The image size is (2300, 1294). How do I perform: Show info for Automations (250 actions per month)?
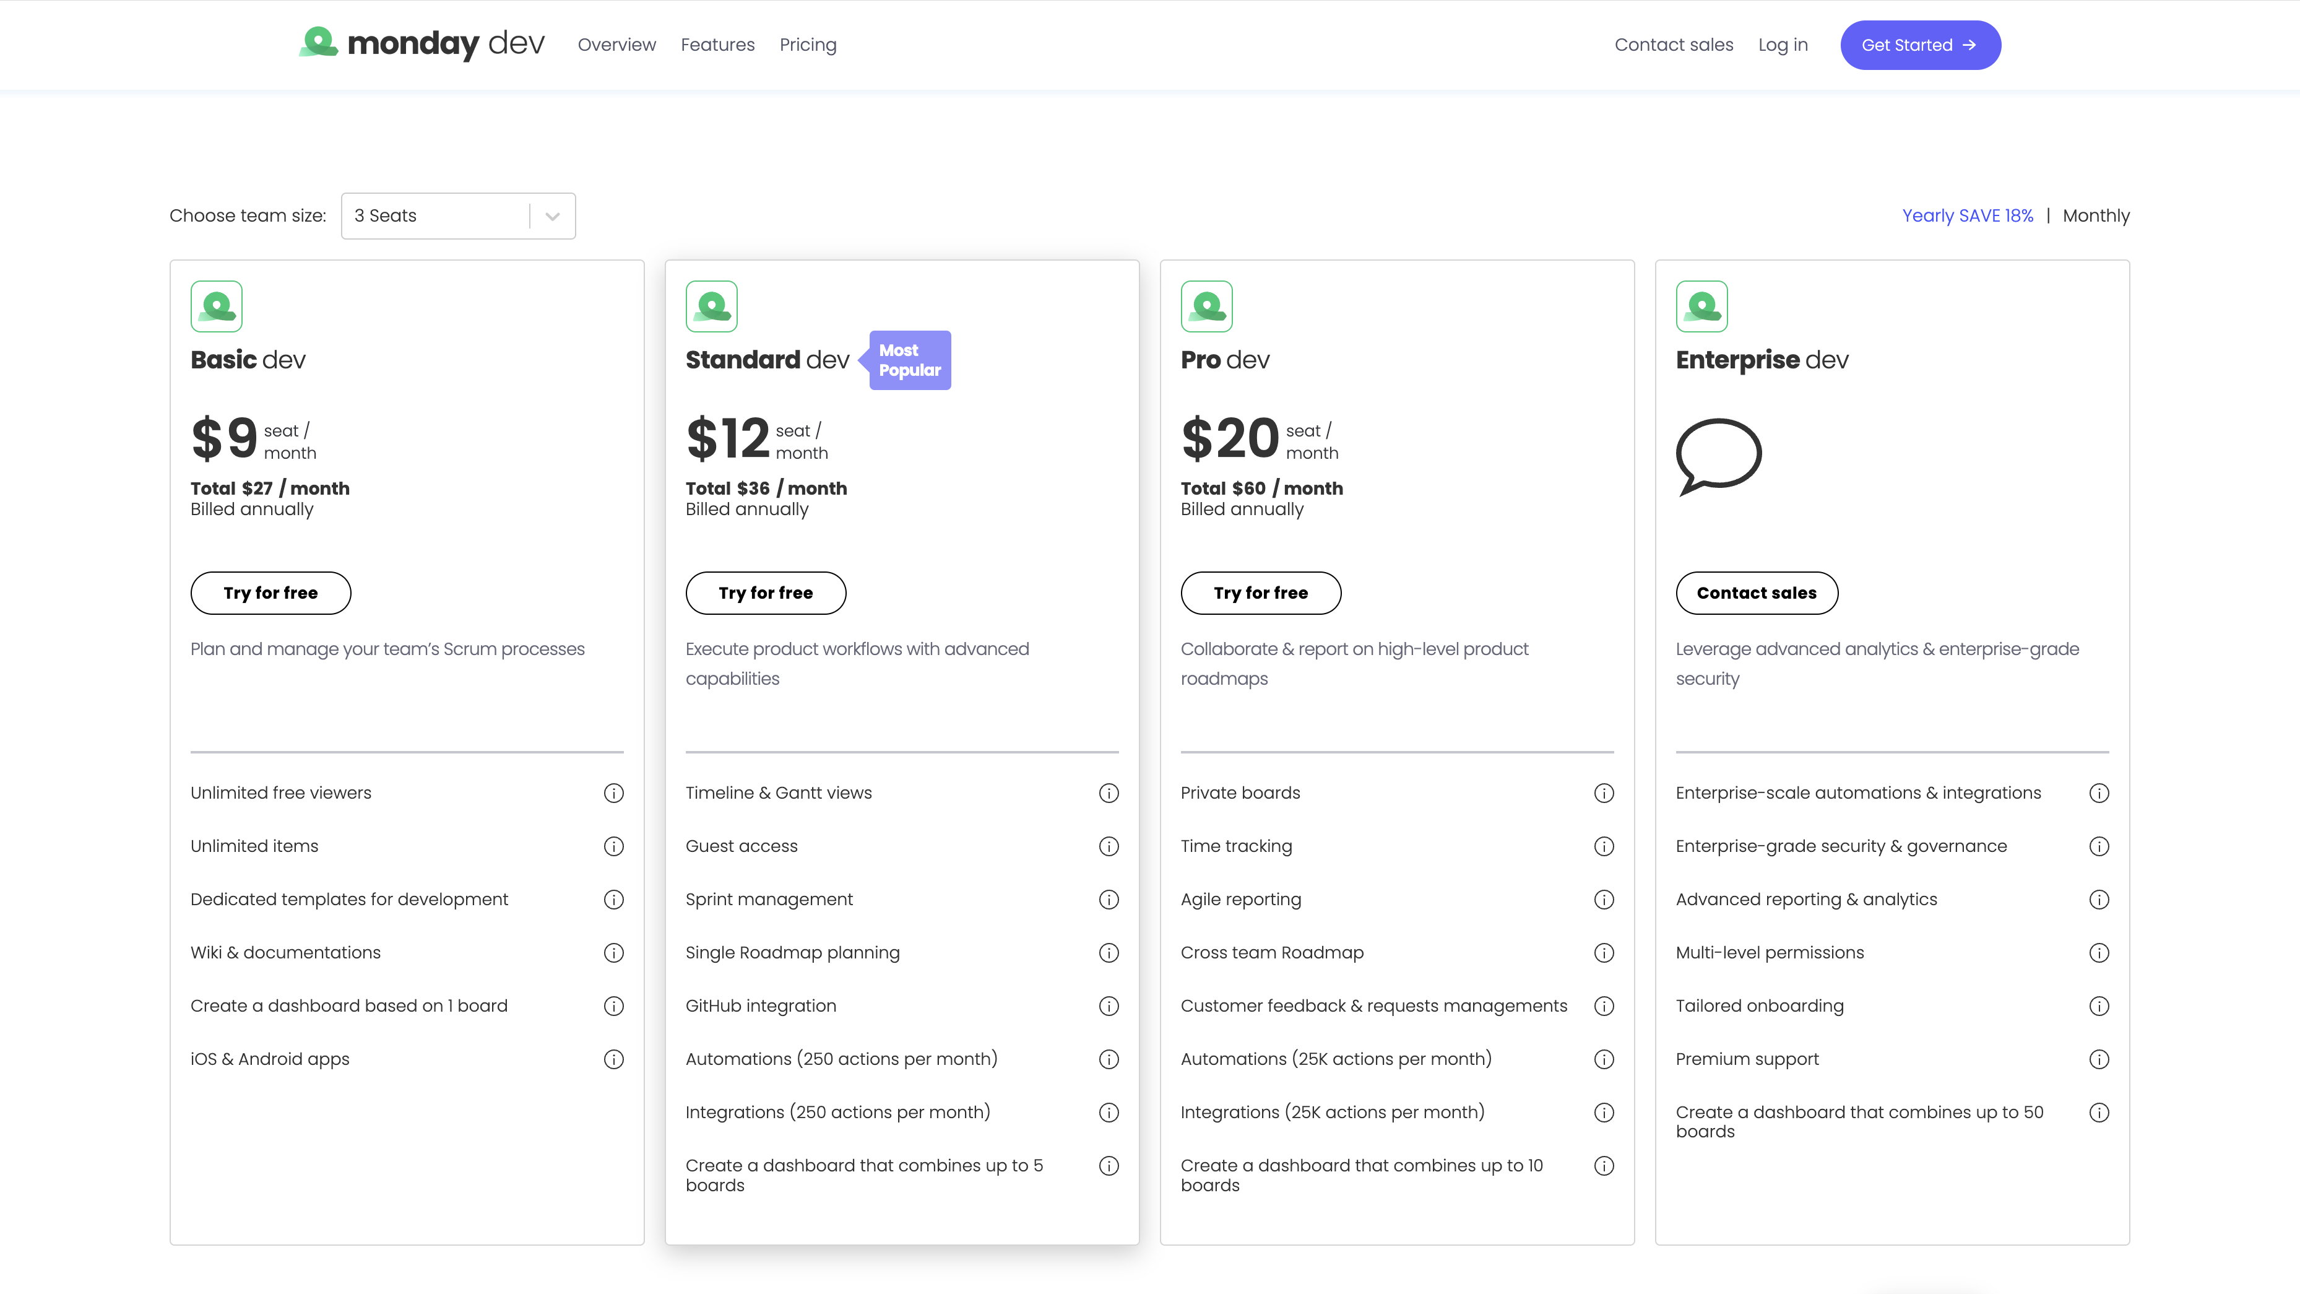(x=1109, y=1059)
